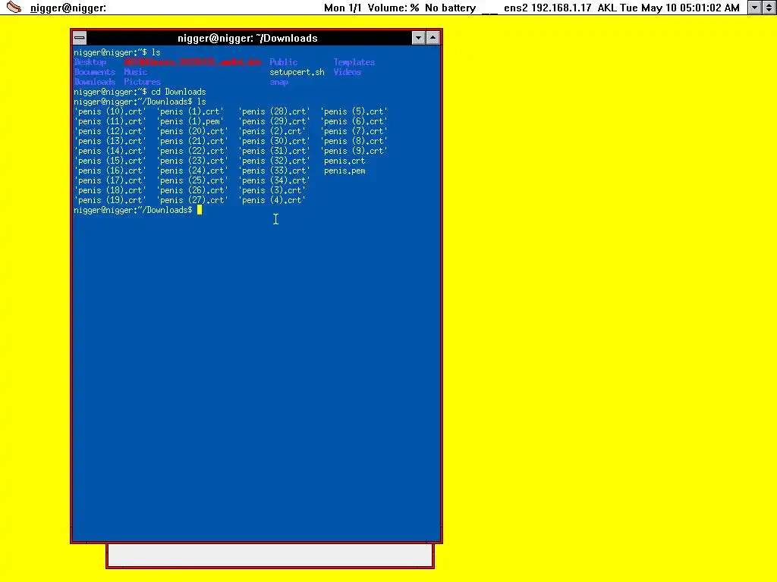Click the unnumbered .crt file entry in last column

pyautogui.click(x=344, y=161)
